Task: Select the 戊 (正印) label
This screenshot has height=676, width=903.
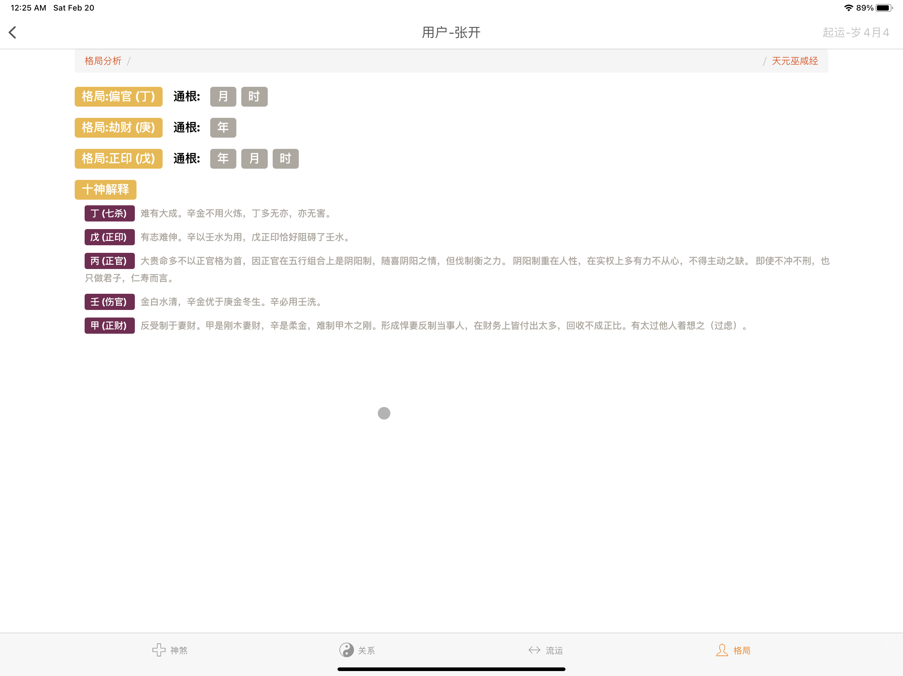Action: tap(109, 237)
